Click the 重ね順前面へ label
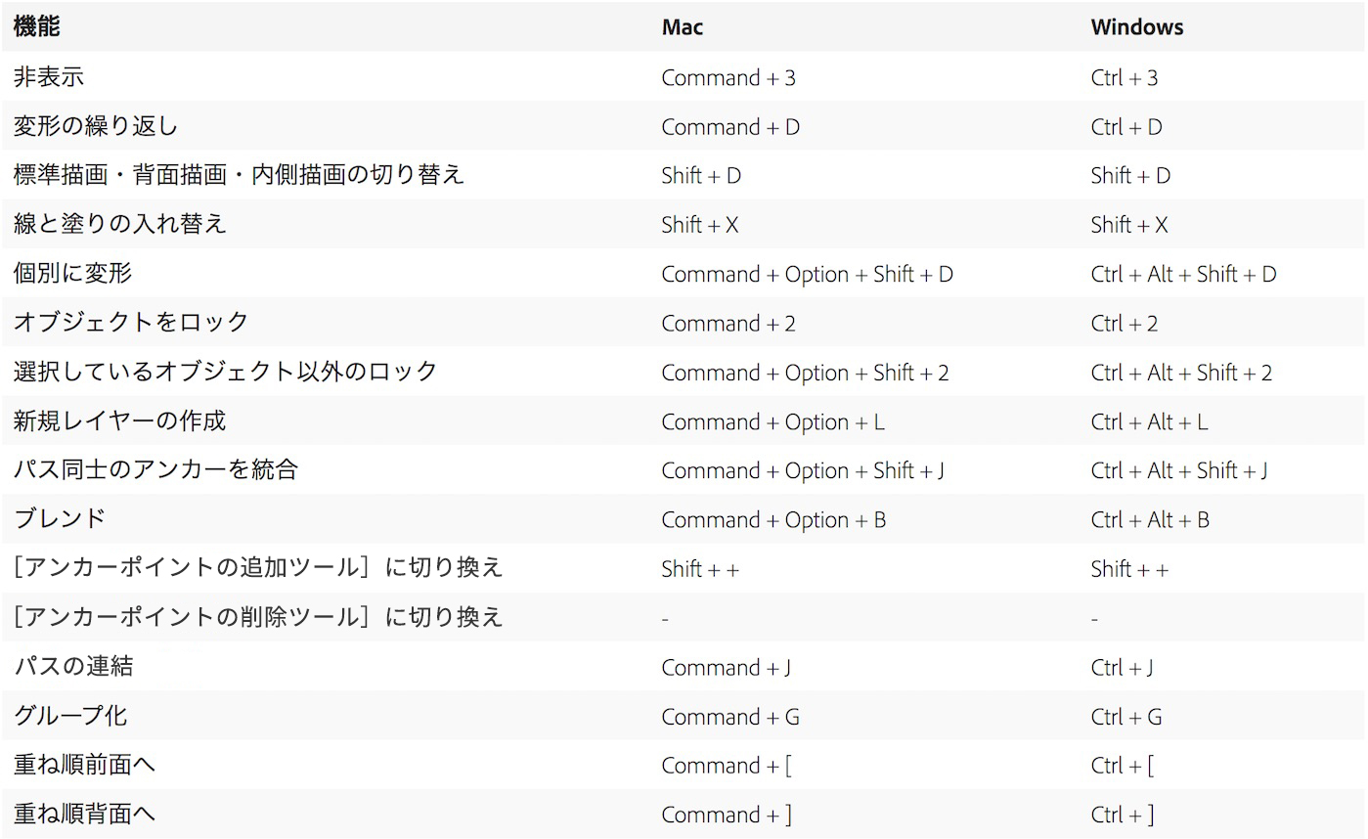Screen dimensions: 1368x839 [85, 765]
